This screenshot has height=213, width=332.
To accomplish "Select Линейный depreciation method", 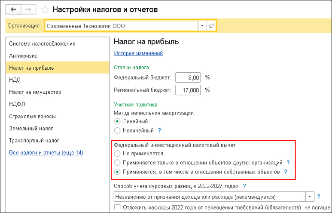I will 117,121.
